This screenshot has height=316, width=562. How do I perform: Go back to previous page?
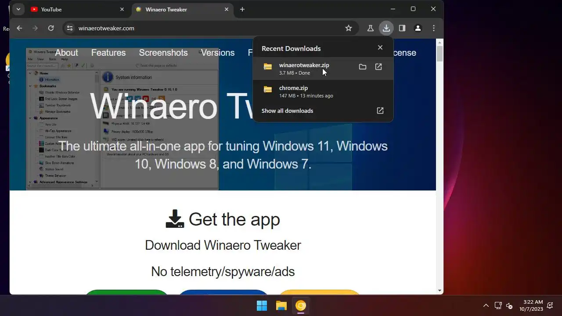click(x=19, y=28)
